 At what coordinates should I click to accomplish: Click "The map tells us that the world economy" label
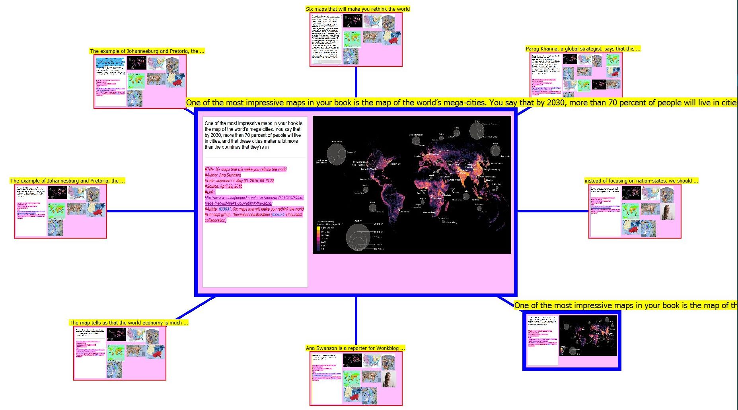point(129,323)
